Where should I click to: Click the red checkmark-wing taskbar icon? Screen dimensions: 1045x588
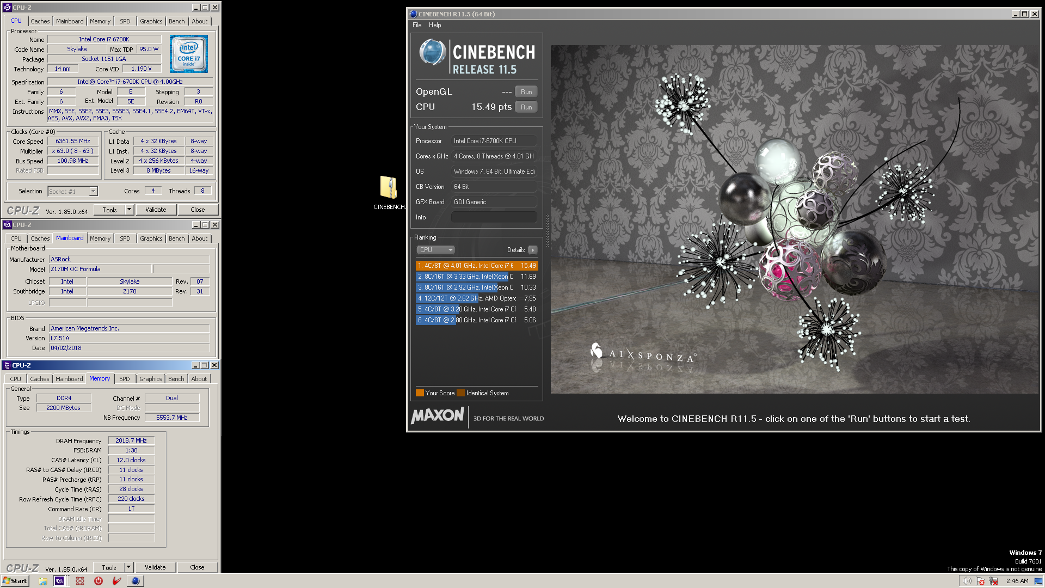[116, 581]
